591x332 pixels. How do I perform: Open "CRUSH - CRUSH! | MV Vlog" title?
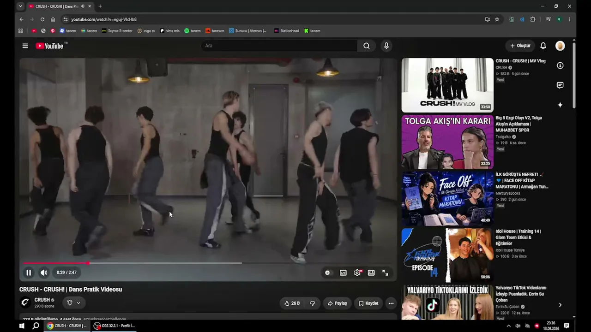[x=520, y=61]
